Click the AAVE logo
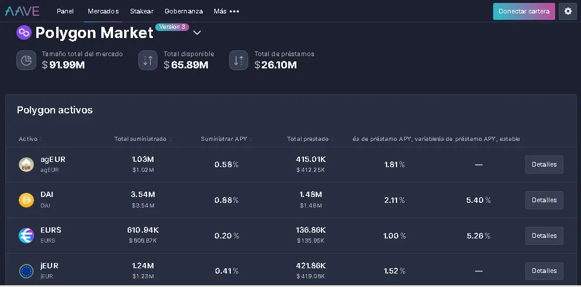This screenshot has height=287, width=581. [22, 11]
